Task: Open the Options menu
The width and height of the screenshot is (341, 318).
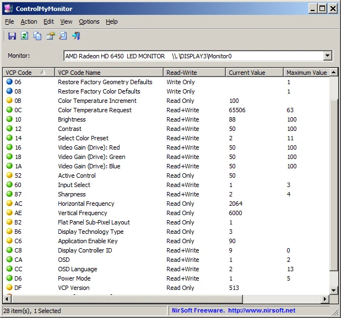Action: 89,21
